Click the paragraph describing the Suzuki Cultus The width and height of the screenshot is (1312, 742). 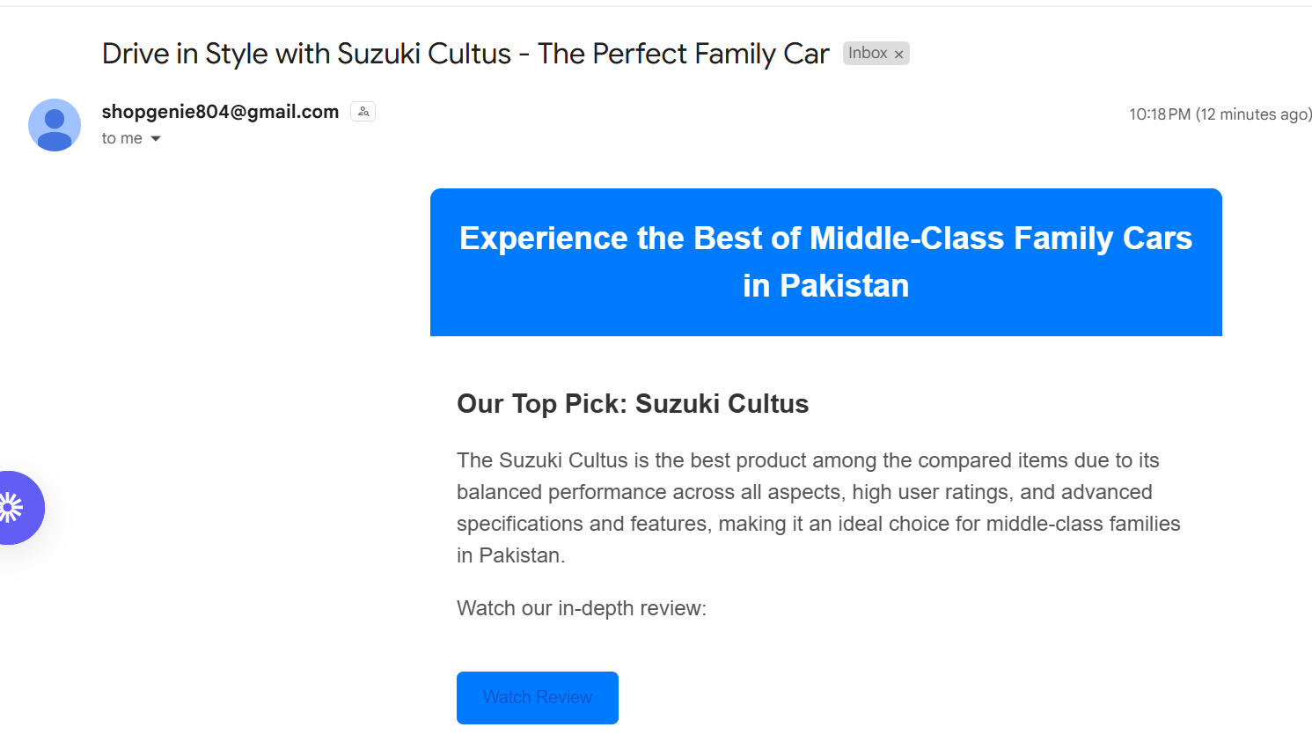coord(818,508)
